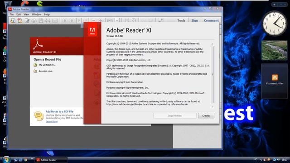Open the zoom percentage dropdown arrow

point(117,20)
